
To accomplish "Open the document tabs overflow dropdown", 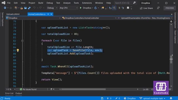I will click(172, 14).
